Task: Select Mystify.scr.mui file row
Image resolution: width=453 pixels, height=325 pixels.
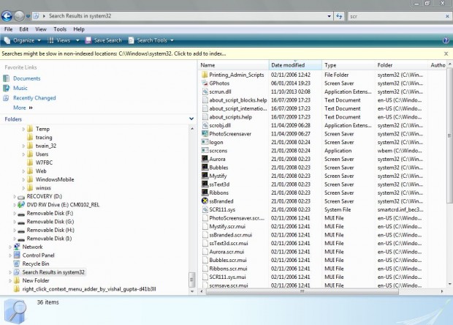Action: click(x=313, y=227)
